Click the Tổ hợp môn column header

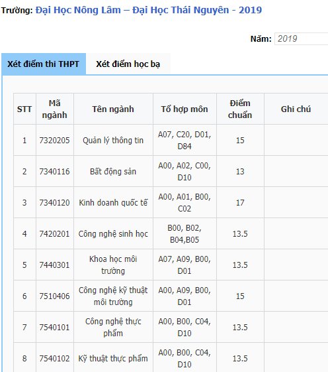(x=184, y=109)
